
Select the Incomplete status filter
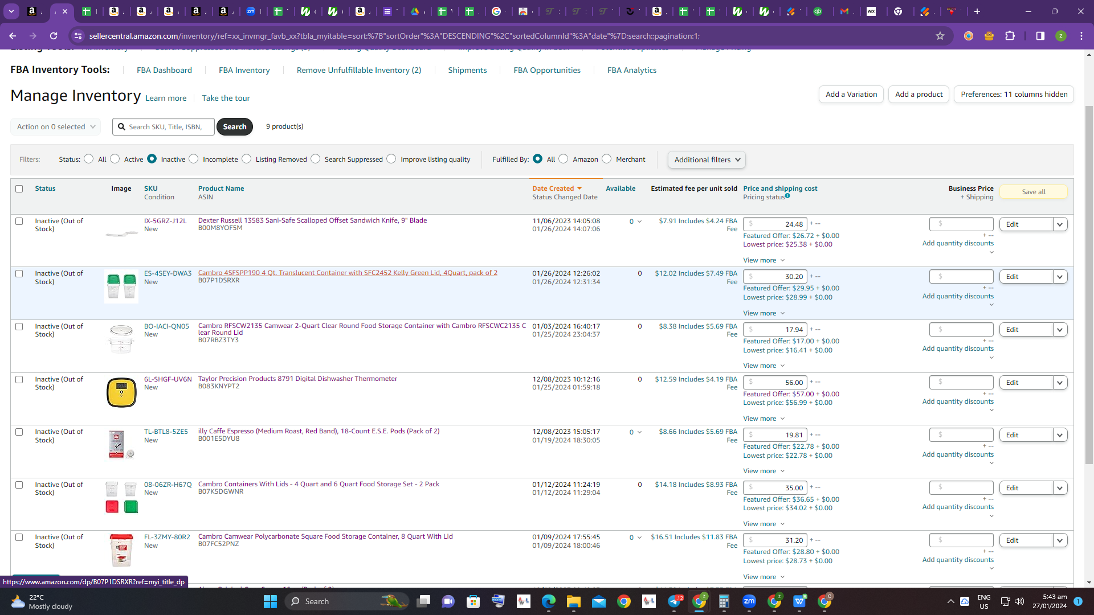tap(194, 159)
